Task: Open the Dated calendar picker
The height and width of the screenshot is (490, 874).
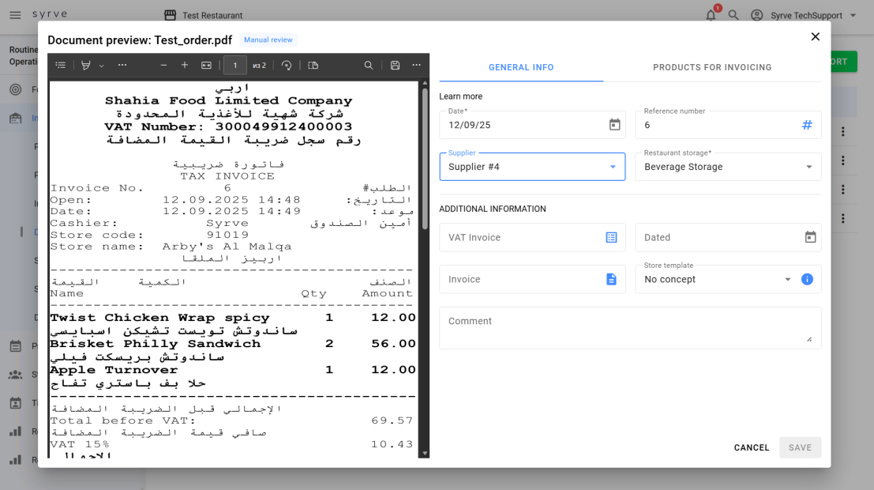Action: point(810,237)
